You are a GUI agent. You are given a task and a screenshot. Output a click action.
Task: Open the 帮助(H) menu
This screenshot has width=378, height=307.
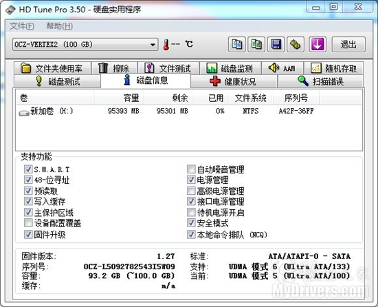tap(59, 26)
